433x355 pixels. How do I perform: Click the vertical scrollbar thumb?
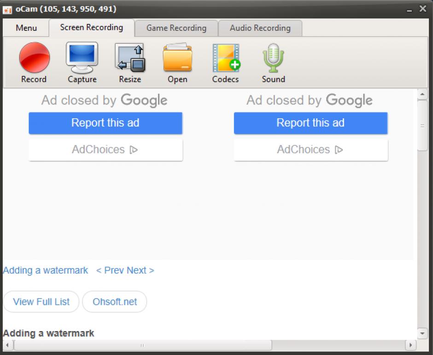pos(422,126)
